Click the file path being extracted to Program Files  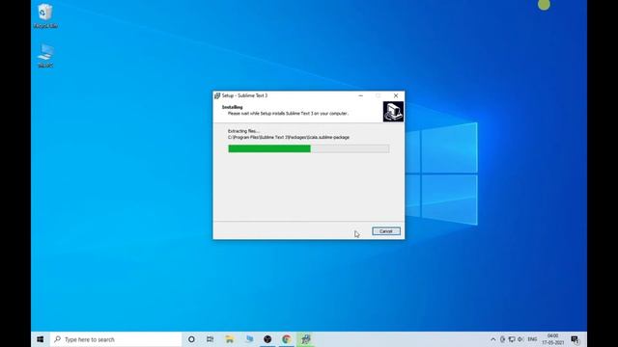pyautogui.click(x=289, y=137)
